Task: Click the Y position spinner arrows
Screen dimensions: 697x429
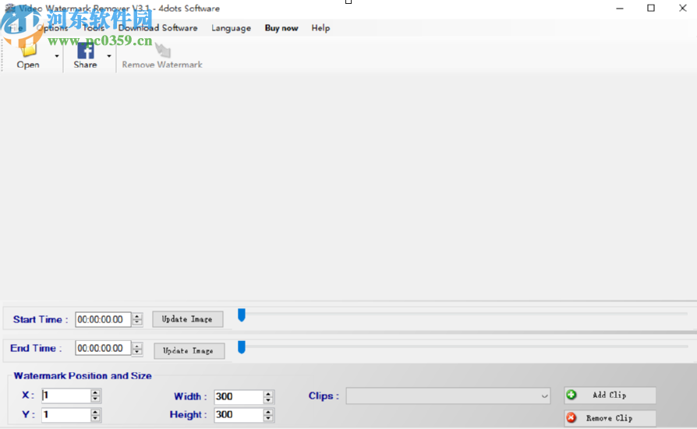Action: 95,415
